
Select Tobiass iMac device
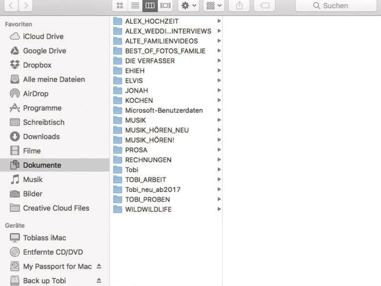click(x=54, y=238)
